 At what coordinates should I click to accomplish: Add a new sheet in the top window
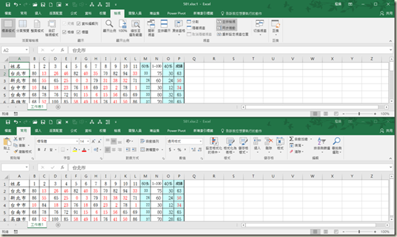point(58,107)
